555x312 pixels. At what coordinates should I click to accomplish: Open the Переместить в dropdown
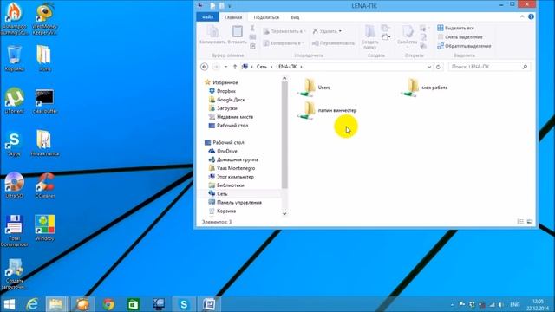(284, 31)
